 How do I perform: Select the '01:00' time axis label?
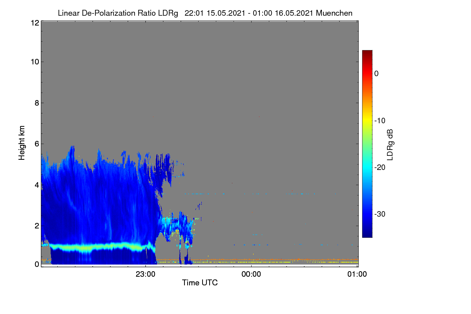tap(357, 274)
